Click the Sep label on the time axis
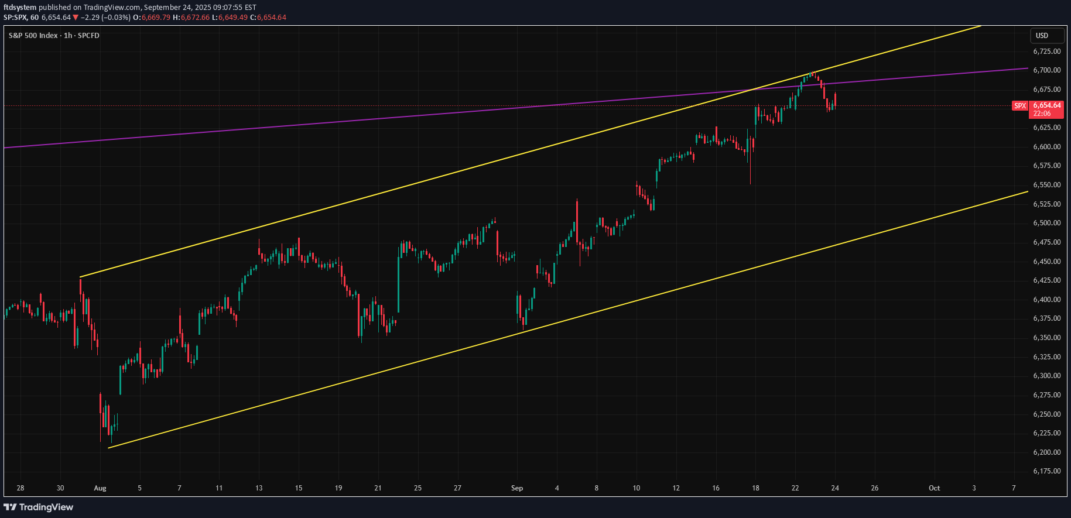The image size is (1071, 518). point(517,488)
